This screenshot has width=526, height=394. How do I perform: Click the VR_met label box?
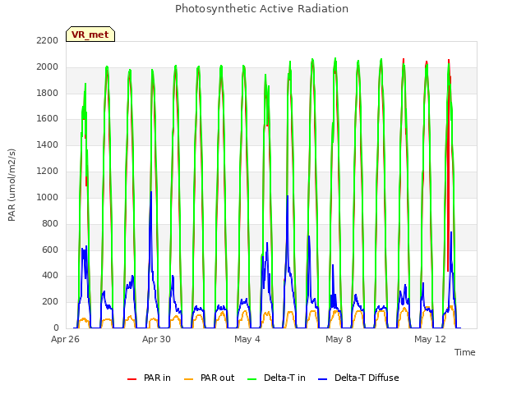click(x=90, y=34)
